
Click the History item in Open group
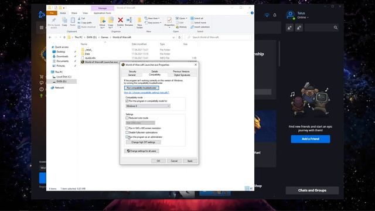pos(181,27)
